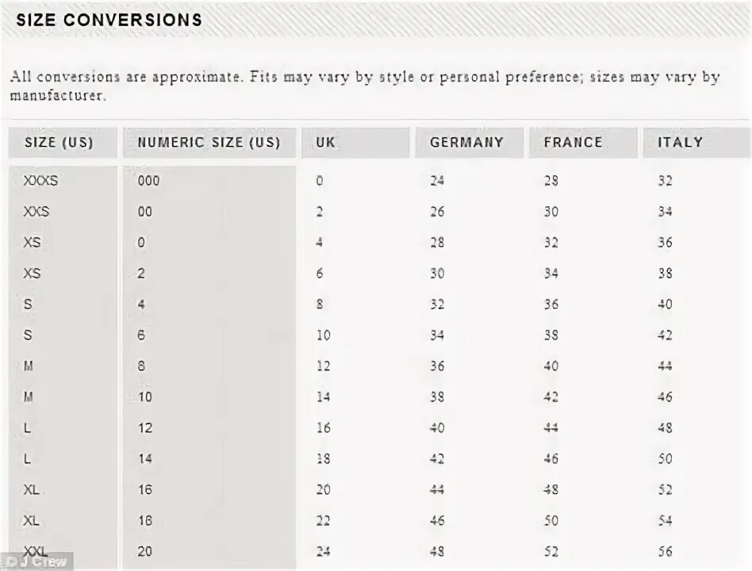Image resolution: width=752 pixels, height=571 pixels.
Task: Click France size 28 cell
Action: point(551,181)
